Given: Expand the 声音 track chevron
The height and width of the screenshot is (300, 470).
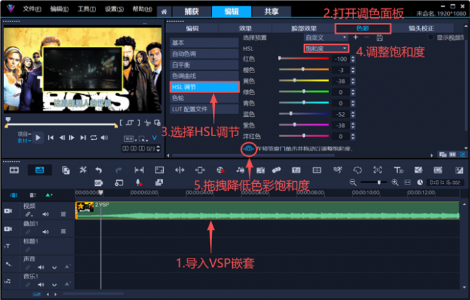Looking at the screenshot, I should pyautogui.click(x=54, y=268).
